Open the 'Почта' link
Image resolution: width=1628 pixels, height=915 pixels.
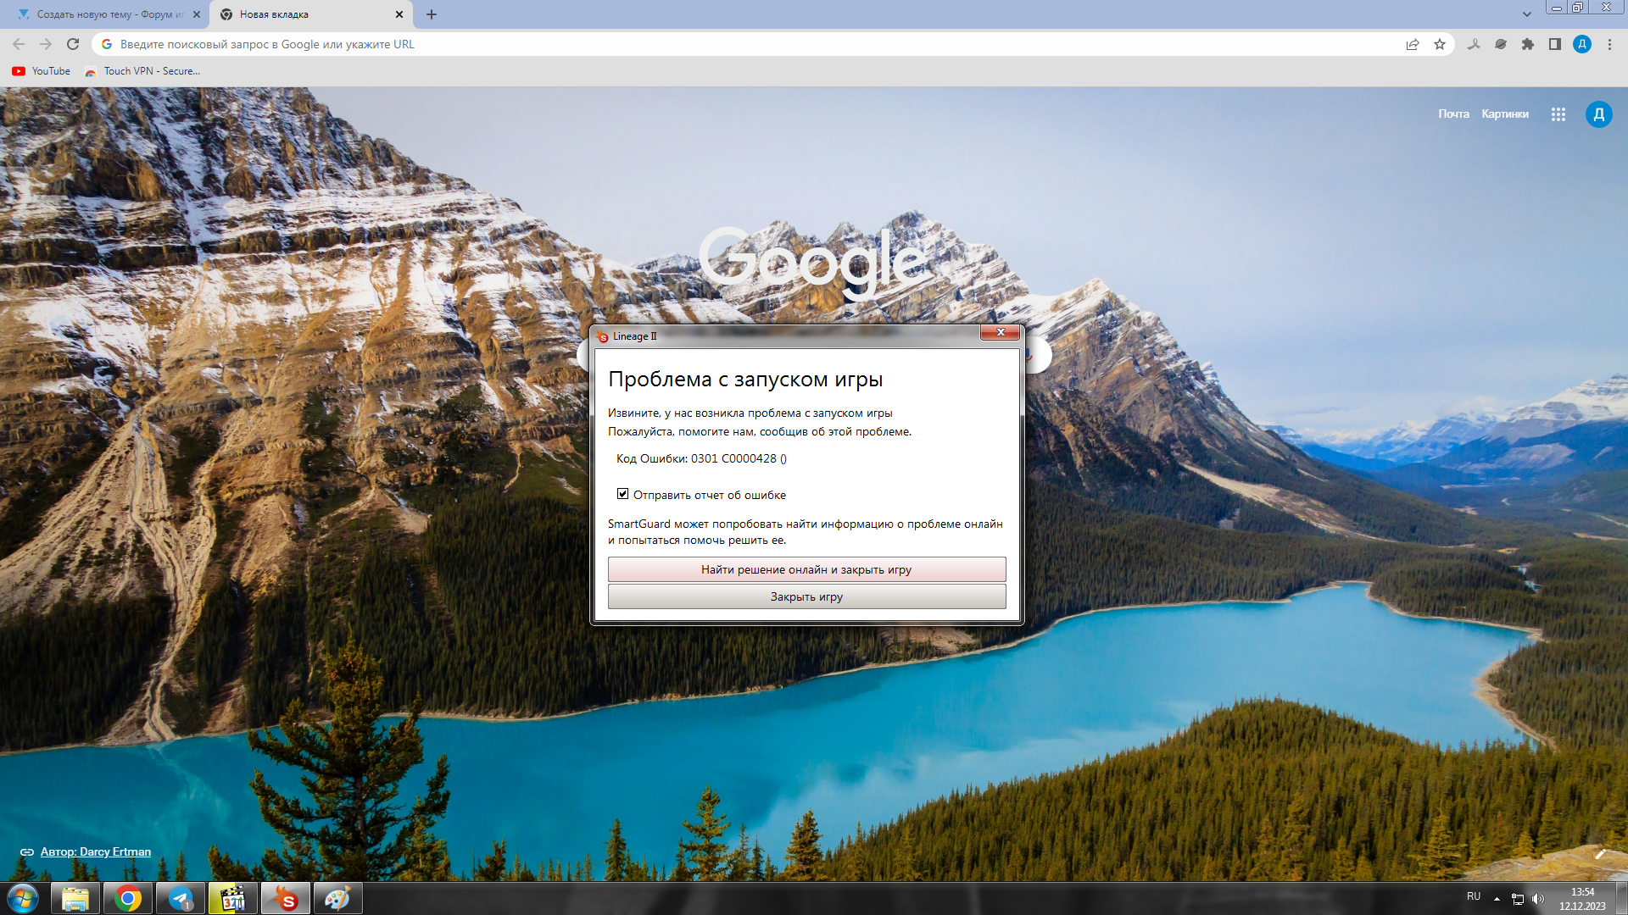pos(1453,114)
